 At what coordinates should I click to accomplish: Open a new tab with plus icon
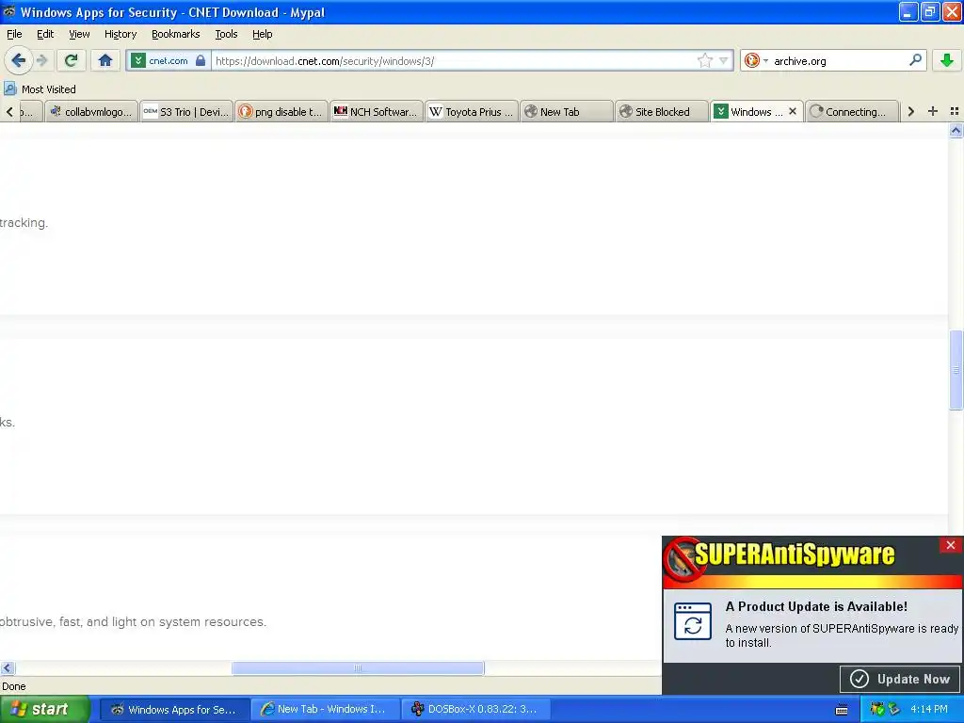933,111
